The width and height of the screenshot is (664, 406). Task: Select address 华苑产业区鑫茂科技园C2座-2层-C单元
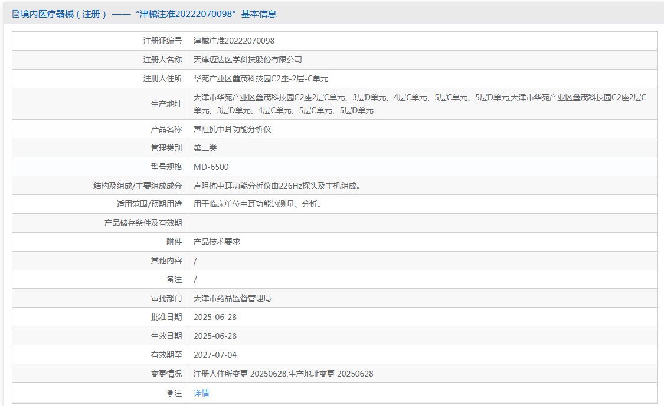(261, 78)
